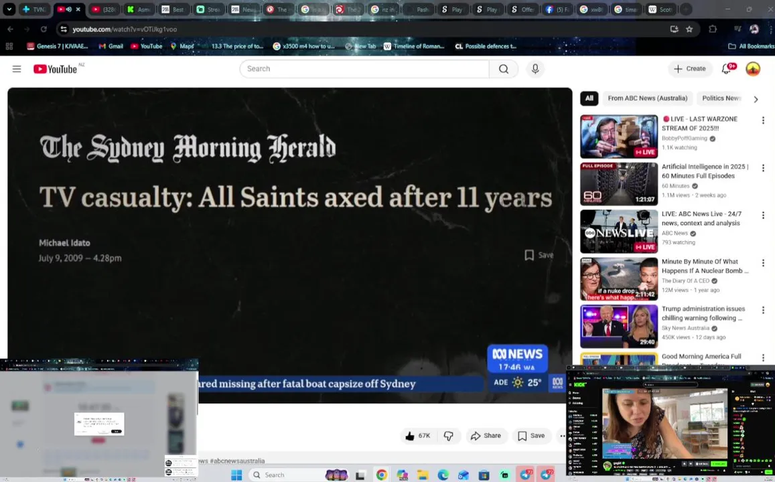The height and width of the screenshot is (482, 775).
Task: Open the YouTube account avatar menu
Action: (x=753, y=69)
